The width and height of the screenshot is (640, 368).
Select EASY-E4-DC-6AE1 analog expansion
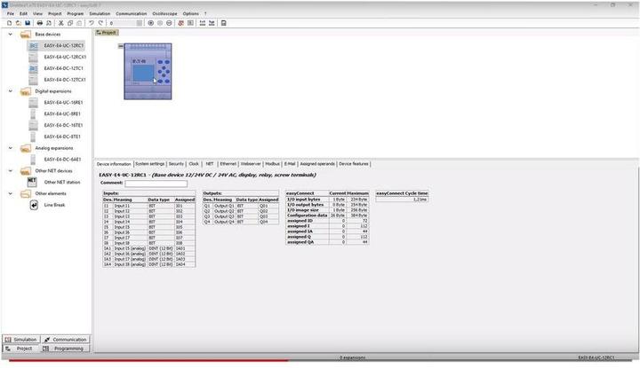pyautogui.click(x=62, y=160)
